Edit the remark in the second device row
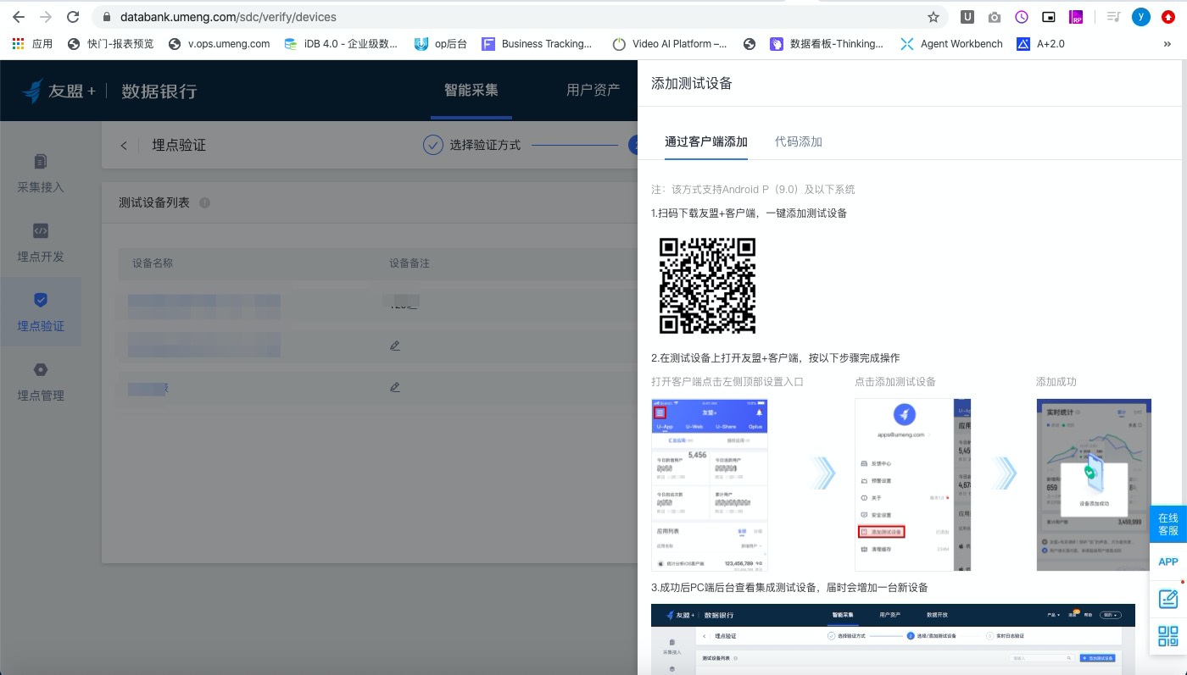The image size is (1187, 675). coord(395,346)
